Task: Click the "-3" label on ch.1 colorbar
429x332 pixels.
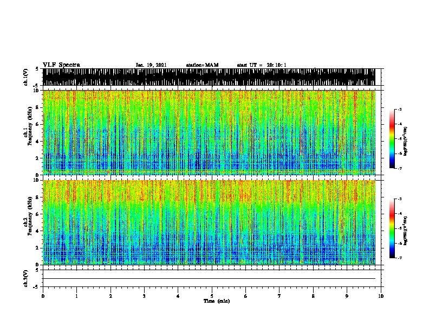Action: (x=399, y=110)
